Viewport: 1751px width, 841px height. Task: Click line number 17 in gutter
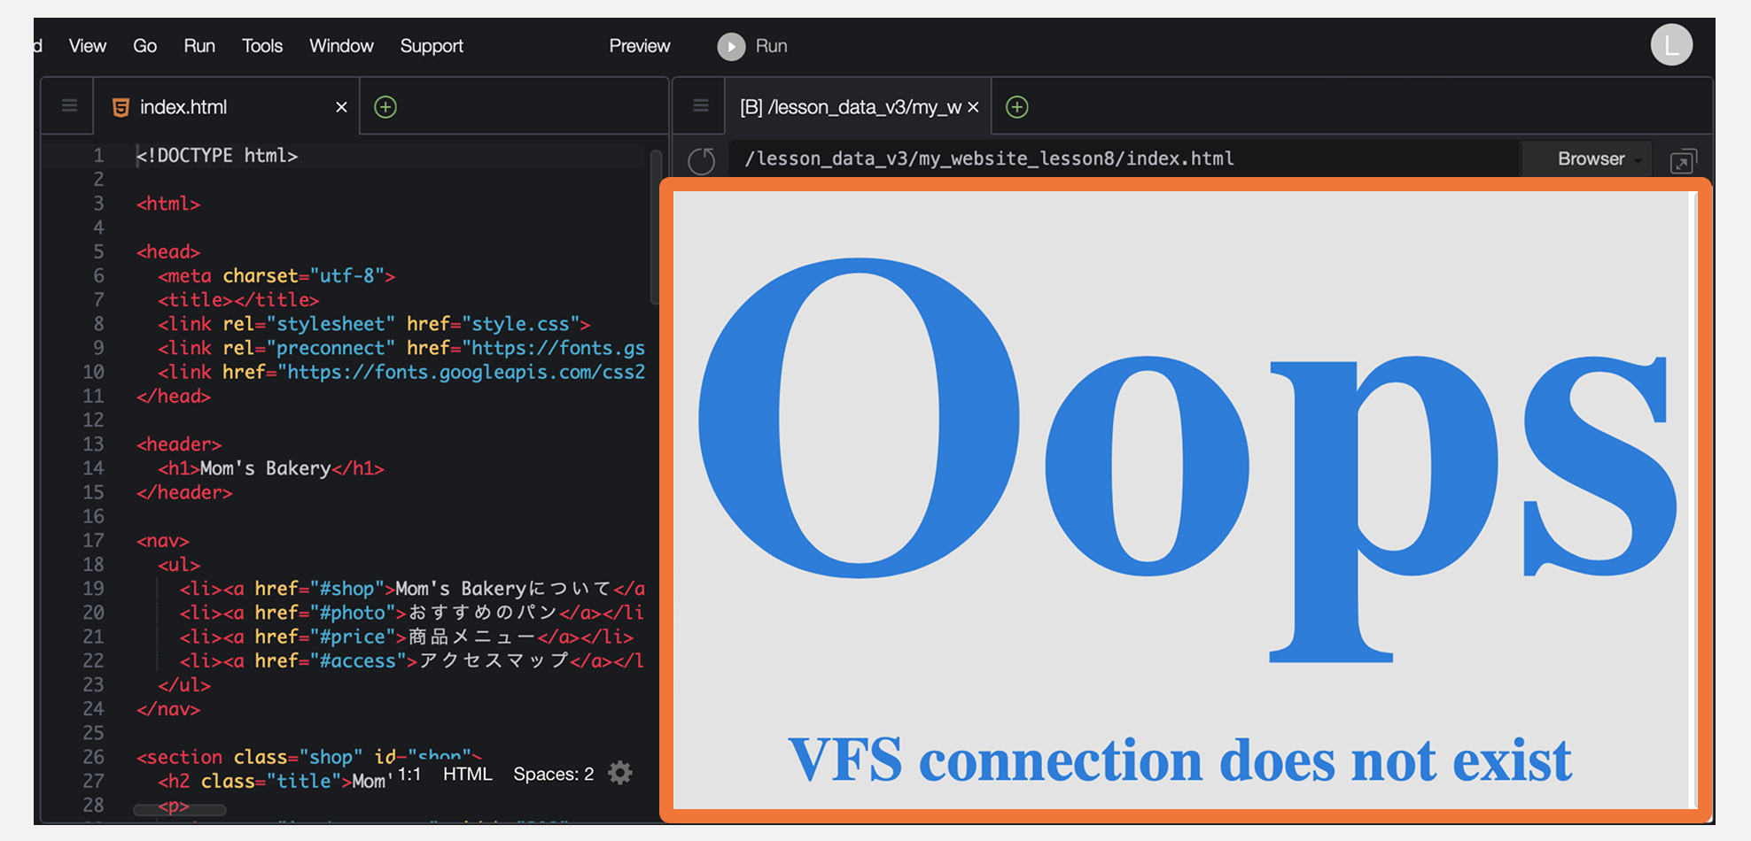coord(94,541)
